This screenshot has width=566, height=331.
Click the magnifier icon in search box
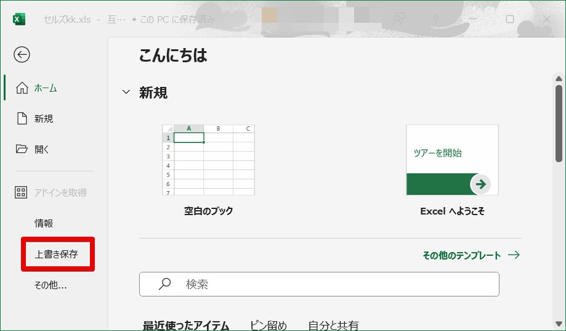click(x=164, y=284)
